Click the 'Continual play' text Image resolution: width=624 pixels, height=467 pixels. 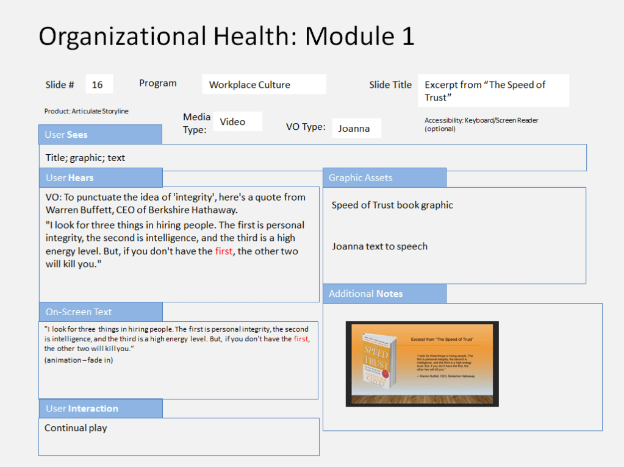tap(76, 428)
